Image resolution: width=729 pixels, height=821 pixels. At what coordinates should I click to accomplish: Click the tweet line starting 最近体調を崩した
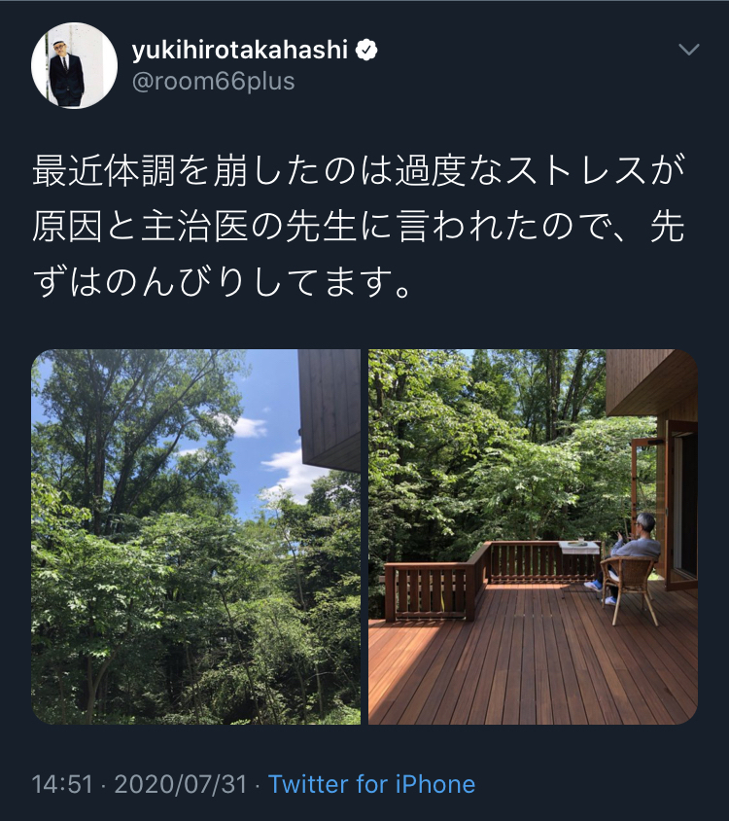point(359,171)
